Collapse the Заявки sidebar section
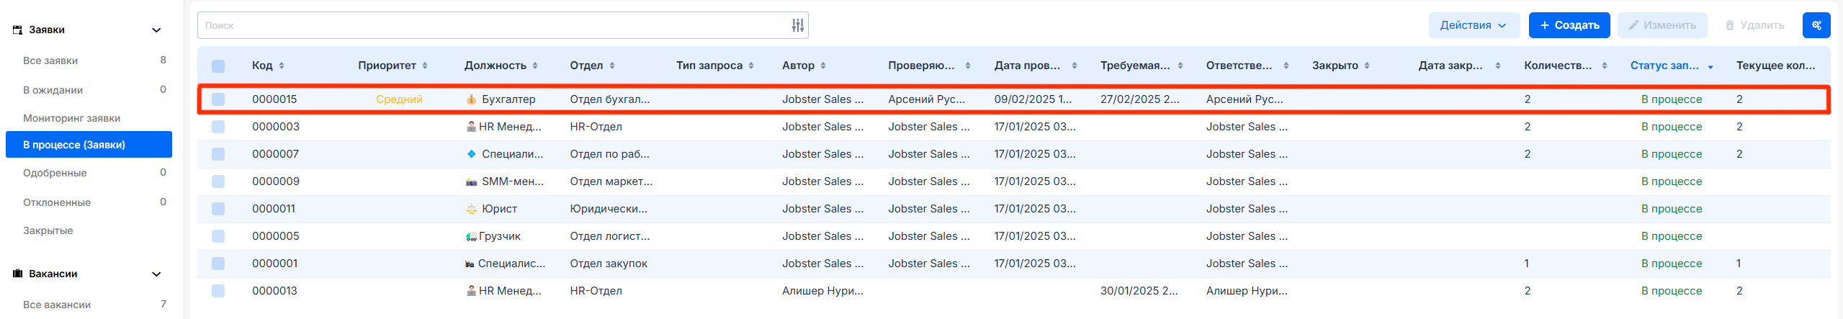The width and height of the screenshot is (1843, 319). [x=156, y=30]
